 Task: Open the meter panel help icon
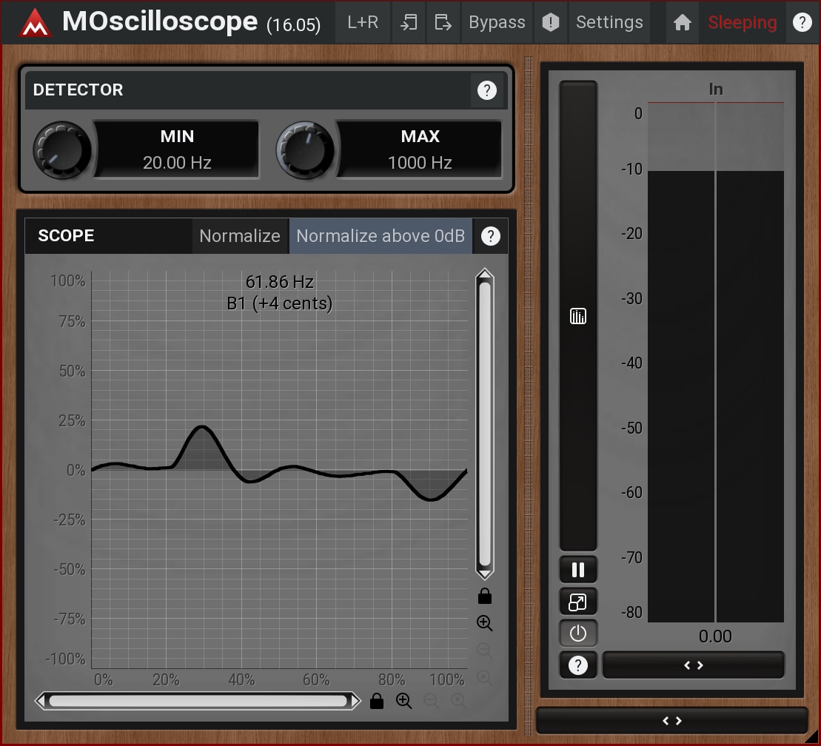578,665
